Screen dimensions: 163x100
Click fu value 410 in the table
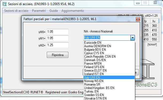[x=154, y=30]
